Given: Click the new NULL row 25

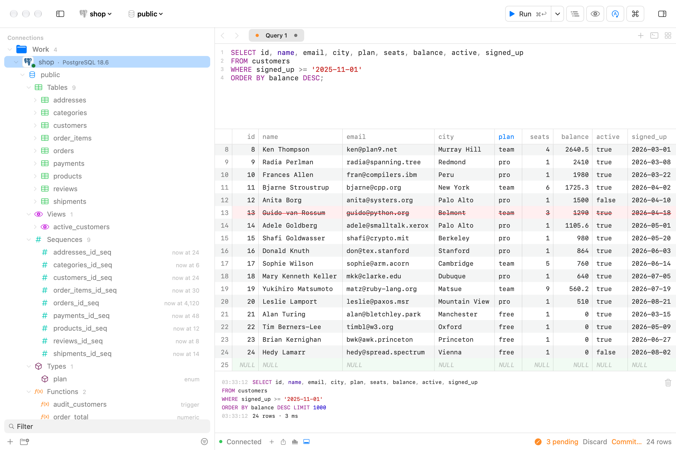Looking at the screenshot, I should point(445,365).
